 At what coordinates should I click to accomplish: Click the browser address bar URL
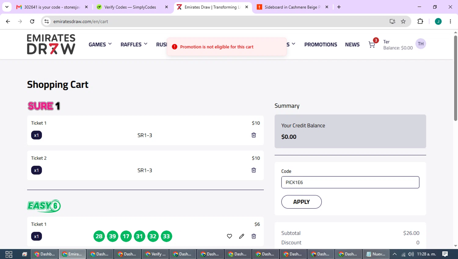[81, 21]
